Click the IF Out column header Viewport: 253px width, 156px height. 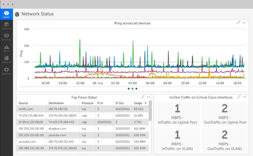119,103
